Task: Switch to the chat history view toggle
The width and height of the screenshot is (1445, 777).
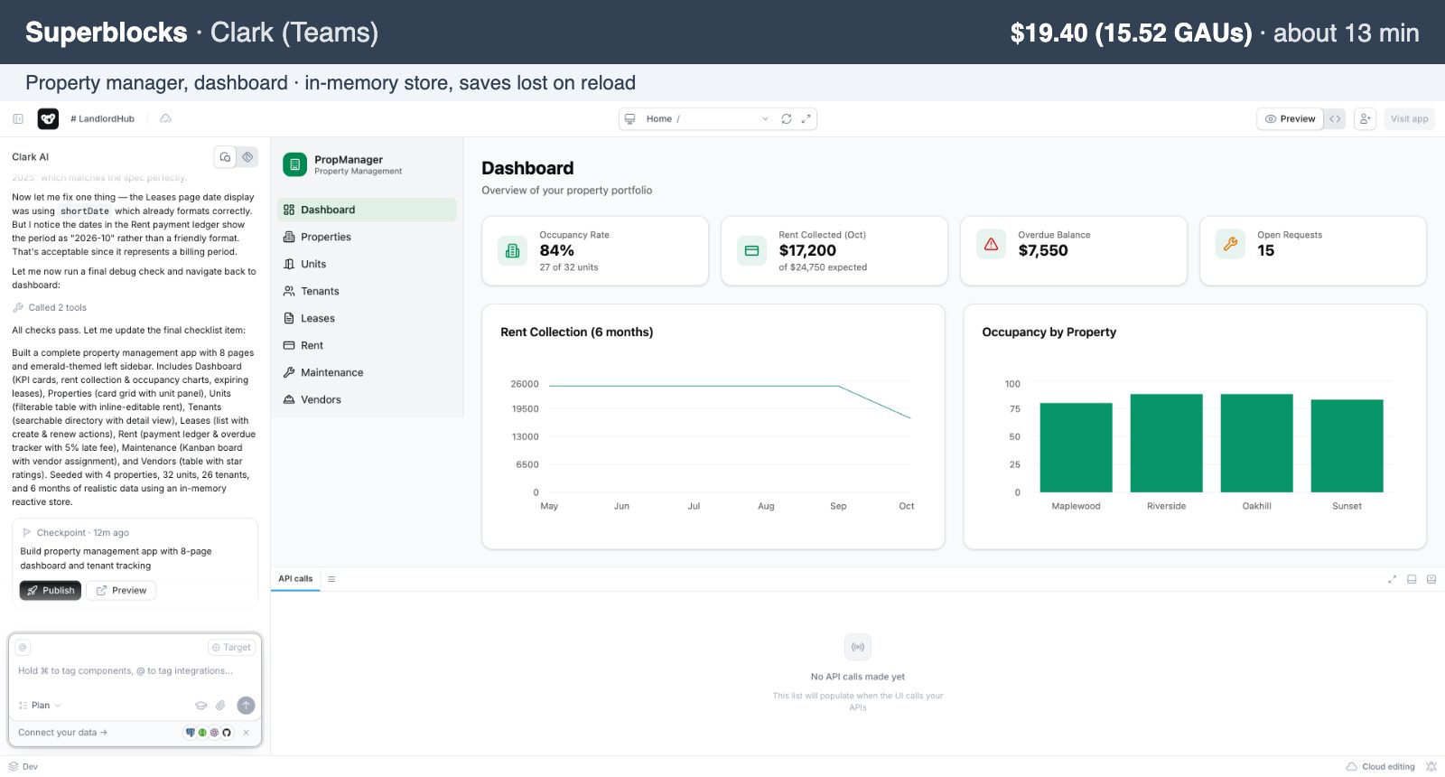Action: pyautogui.click(x=225, y=156)
